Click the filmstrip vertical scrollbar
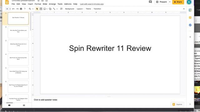 click(x=31, y=21)
